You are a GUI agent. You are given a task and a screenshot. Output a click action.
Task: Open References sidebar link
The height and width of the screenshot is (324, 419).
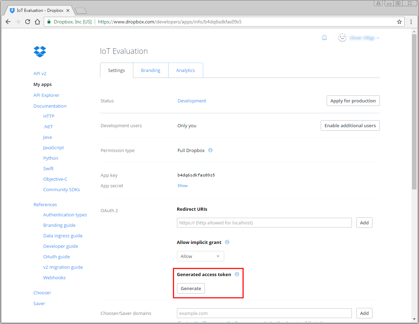click(45, 204)
